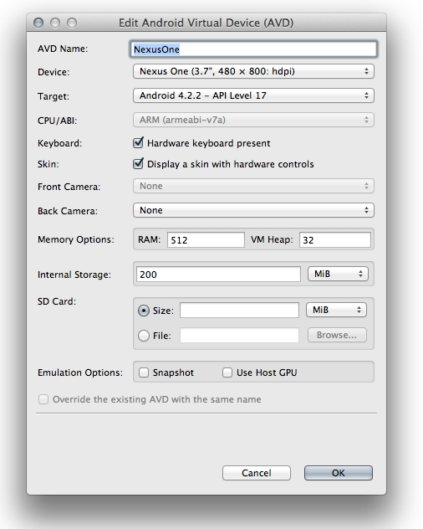Close the AVD dialog window
This screenshot has width=423, height=529.
point(38,23)
